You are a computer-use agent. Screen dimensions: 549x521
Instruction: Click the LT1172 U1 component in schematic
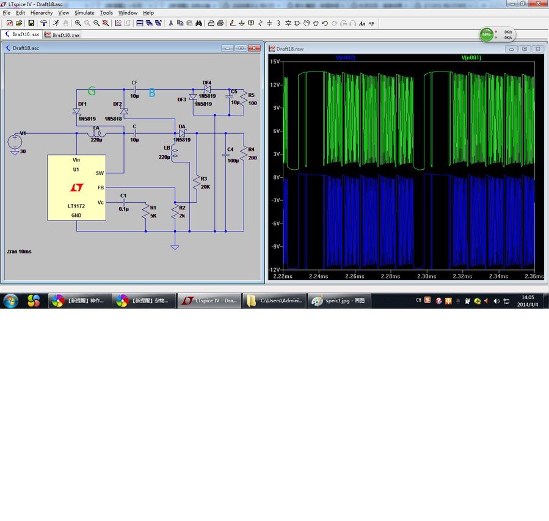coord(77,188)
